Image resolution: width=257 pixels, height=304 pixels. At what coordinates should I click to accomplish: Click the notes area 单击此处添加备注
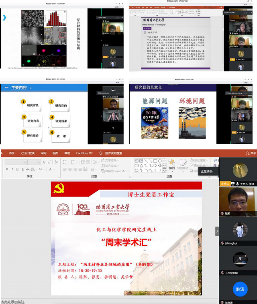pos(16,301)
